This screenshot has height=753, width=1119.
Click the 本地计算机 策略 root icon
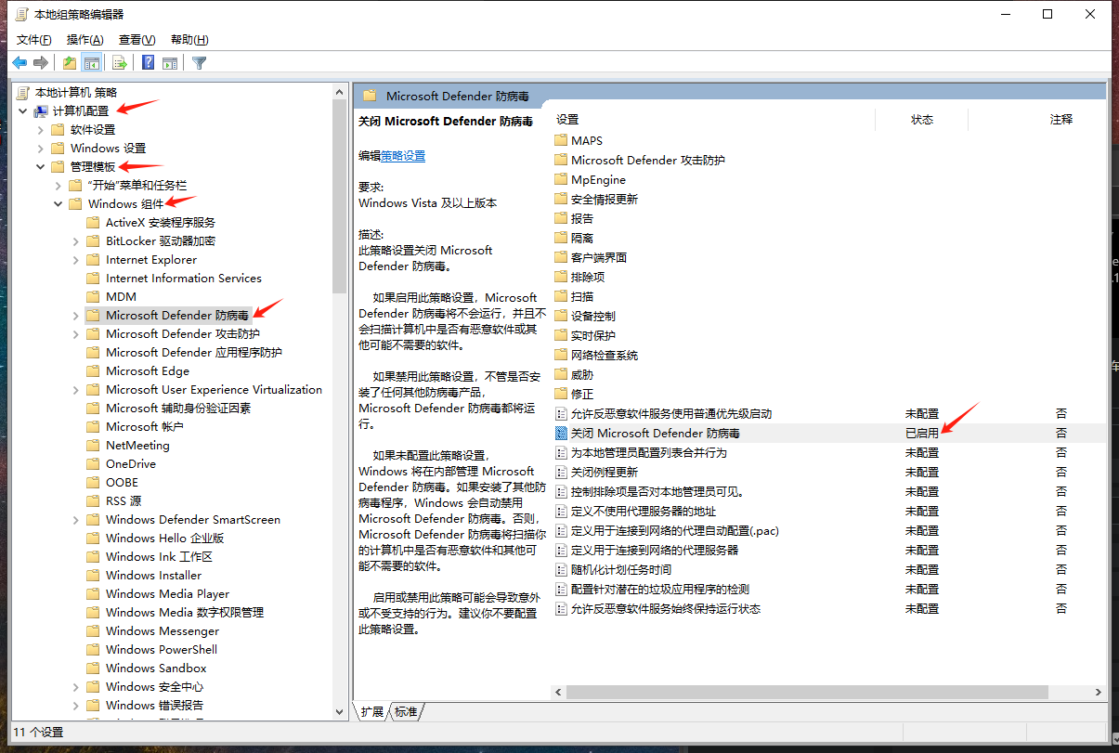coord(23,92)
